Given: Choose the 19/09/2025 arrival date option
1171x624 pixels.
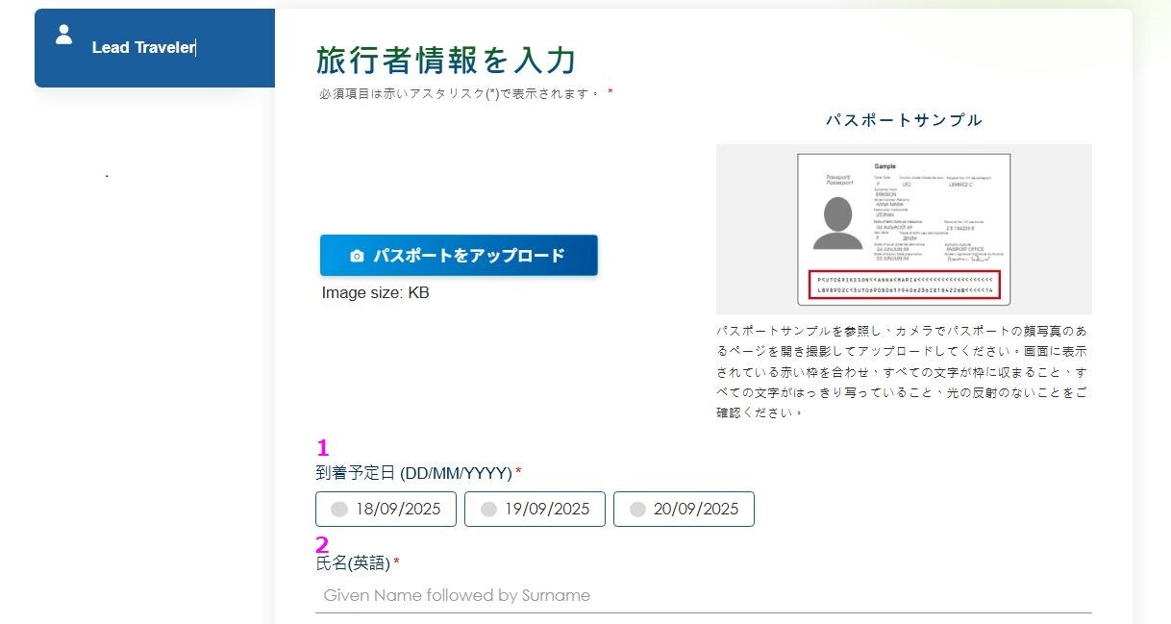Looking at the screenshot, I should [x=535, y=510].
